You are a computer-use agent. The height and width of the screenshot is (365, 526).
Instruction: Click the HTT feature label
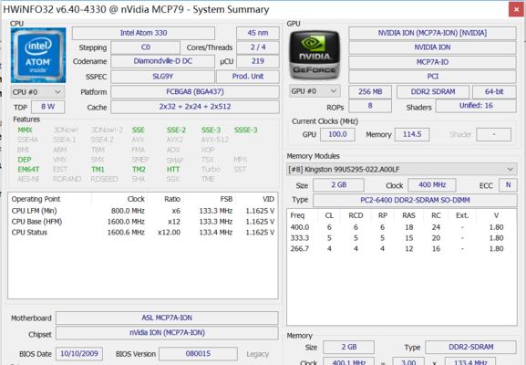pyautogui.click(x=173, y=169)
